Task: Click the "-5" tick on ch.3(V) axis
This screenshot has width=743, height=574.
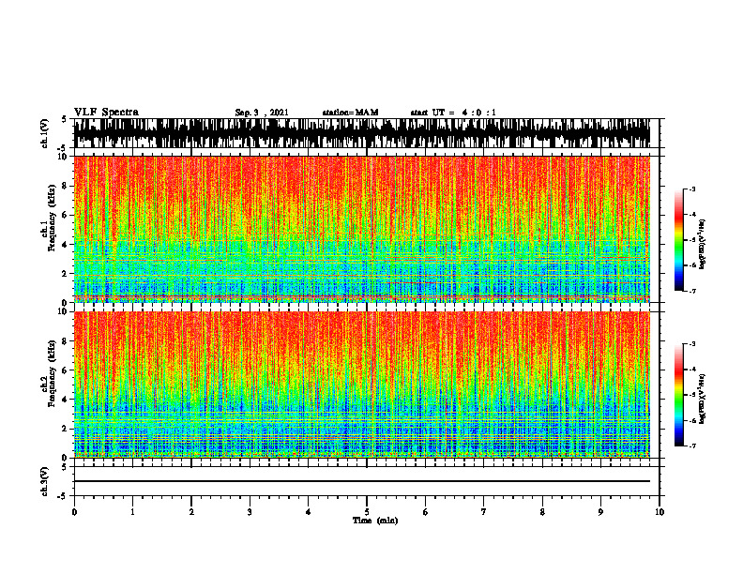Action: tap(64, 496)
